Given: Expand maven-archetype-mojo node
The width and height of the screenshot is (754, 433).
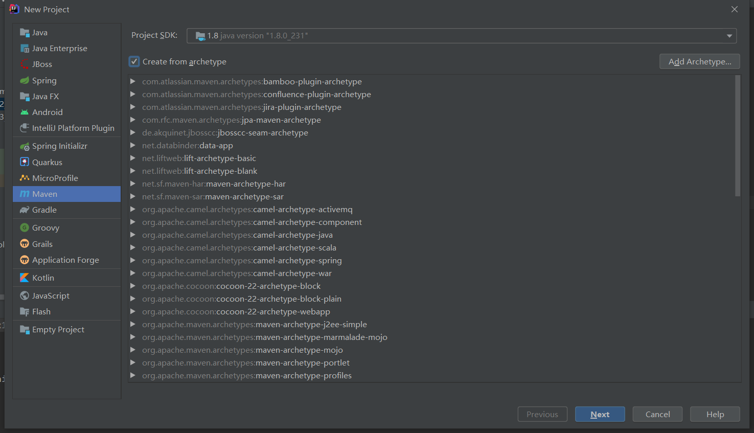Looking at the screenshot, I should click(x=133, y=350).
